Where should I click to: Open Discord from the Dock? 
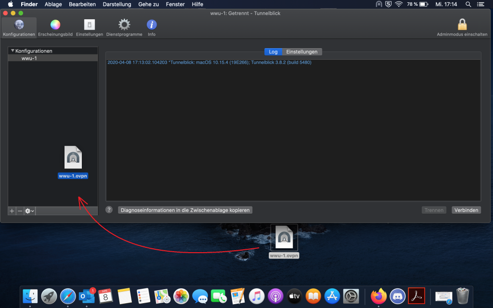click(397, 296)
